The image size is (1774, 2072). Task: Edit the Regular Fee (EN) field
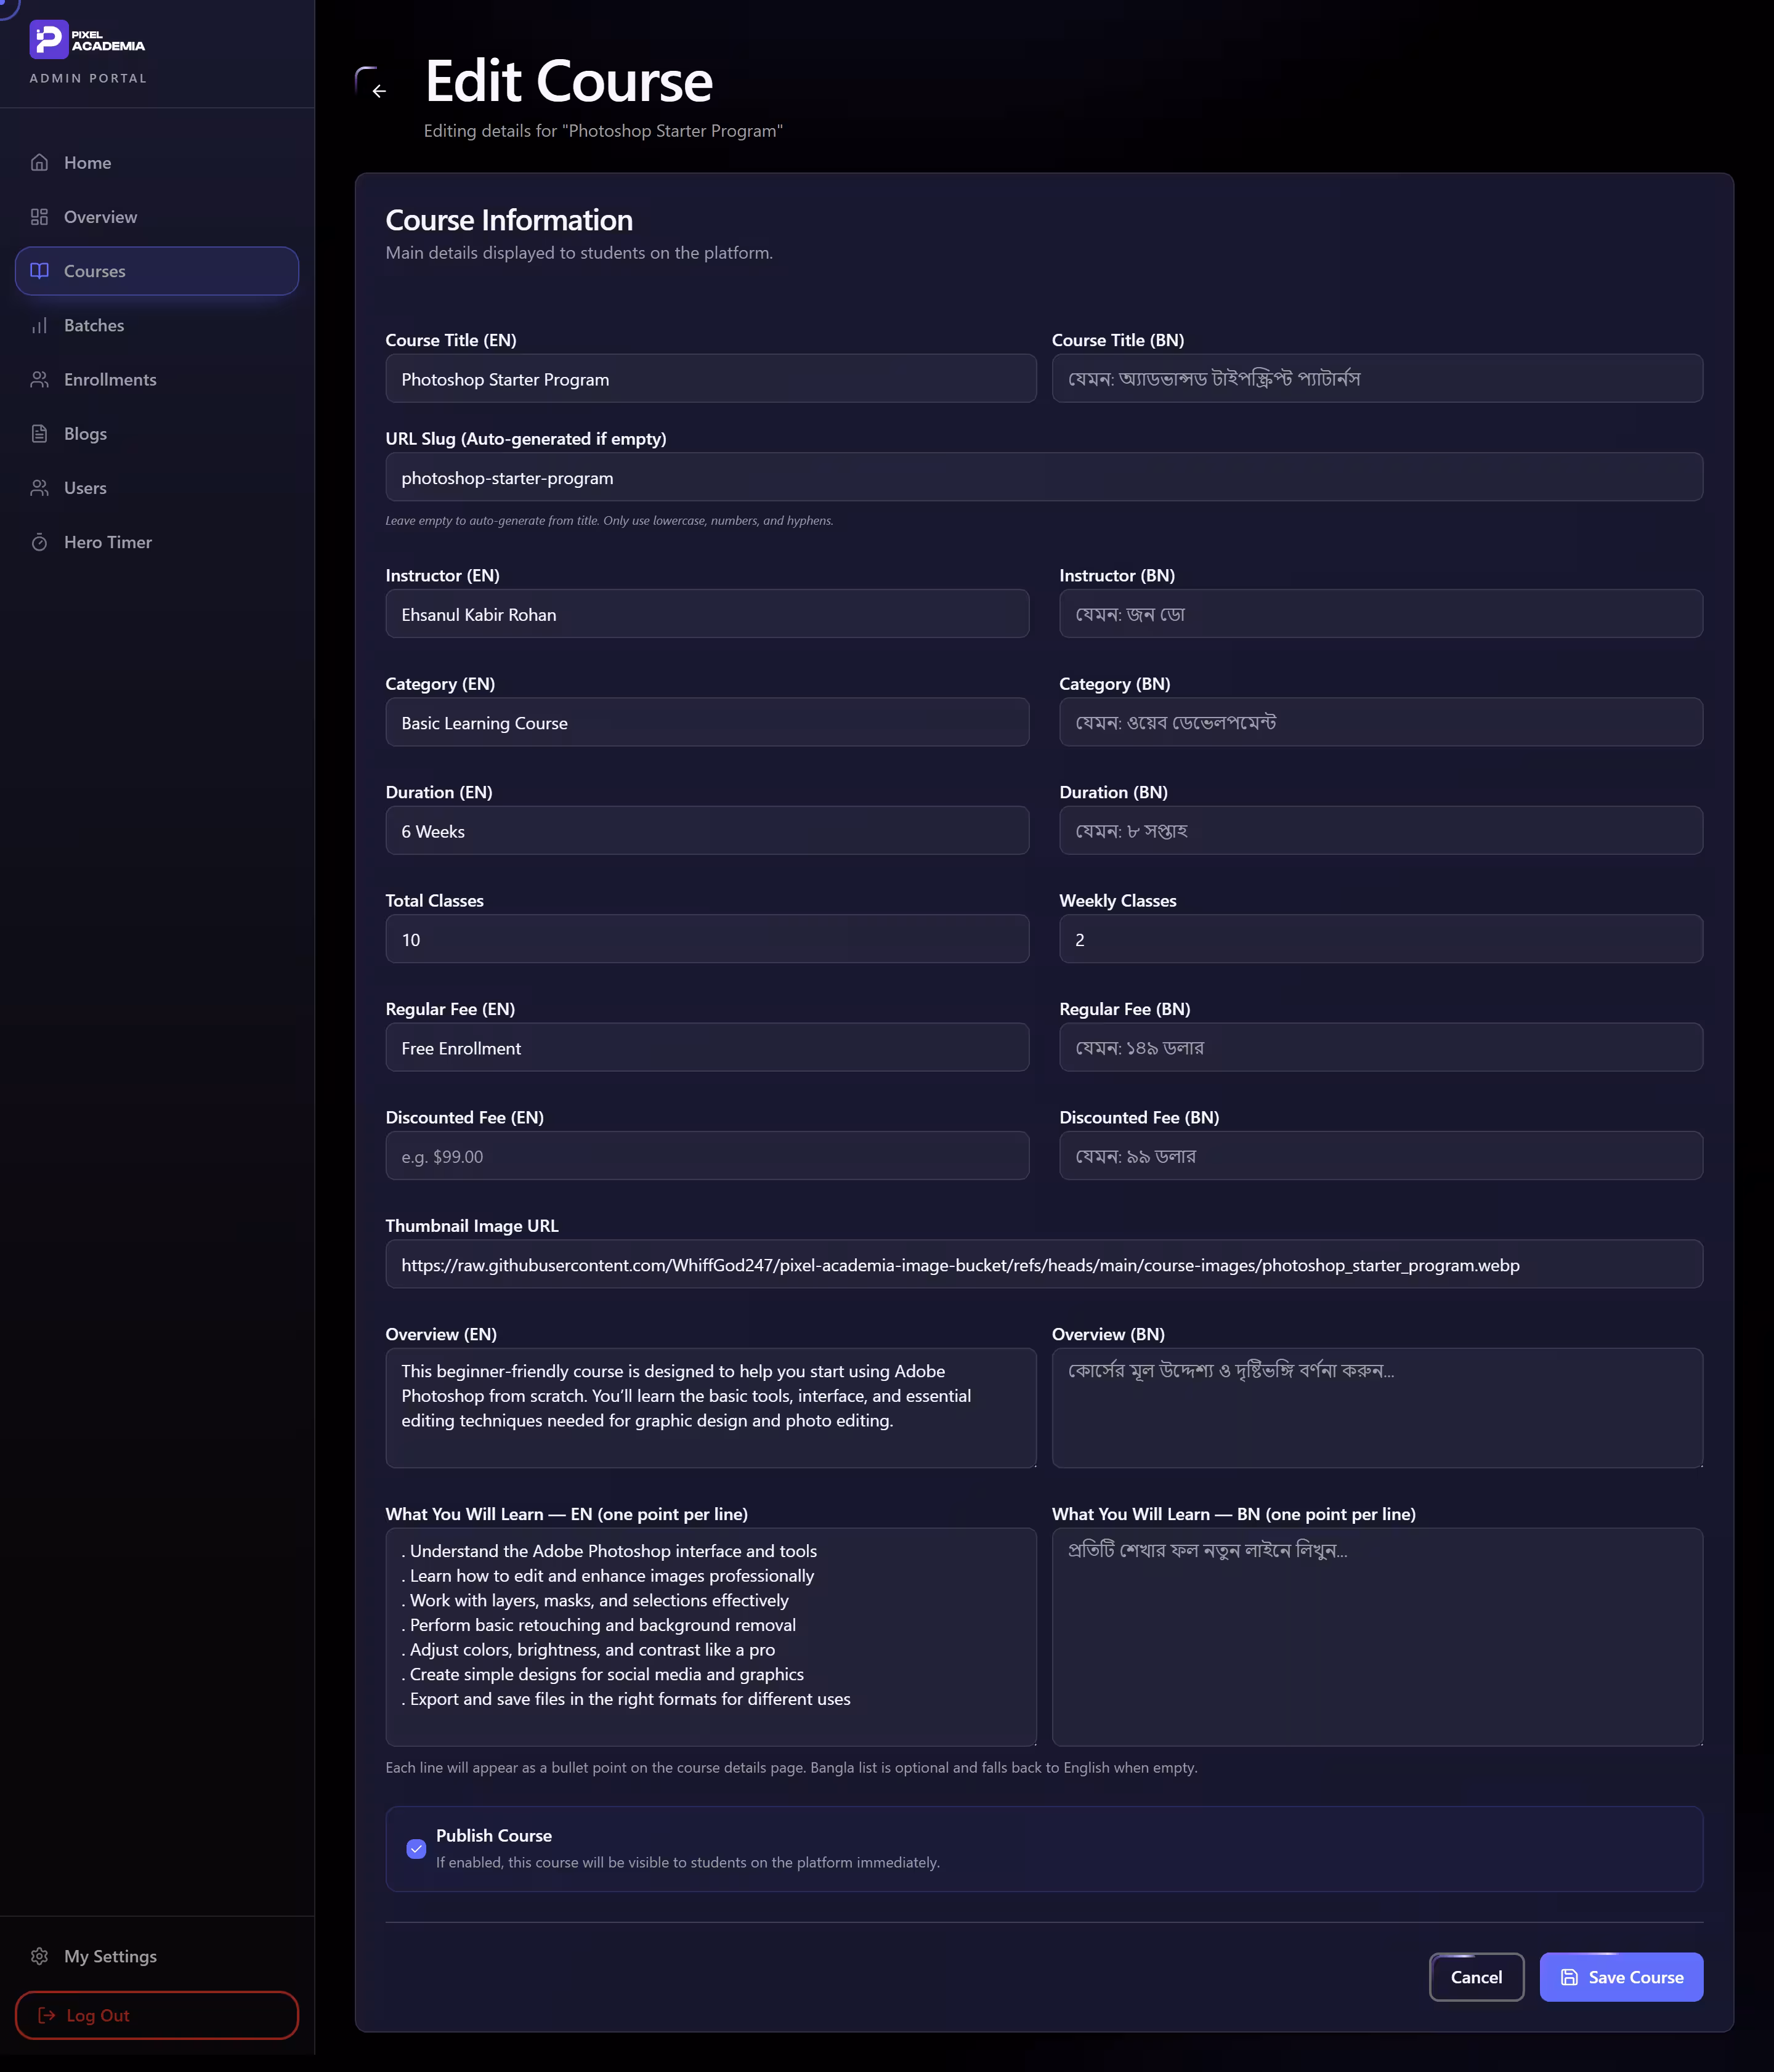[x=707, y=1047]
